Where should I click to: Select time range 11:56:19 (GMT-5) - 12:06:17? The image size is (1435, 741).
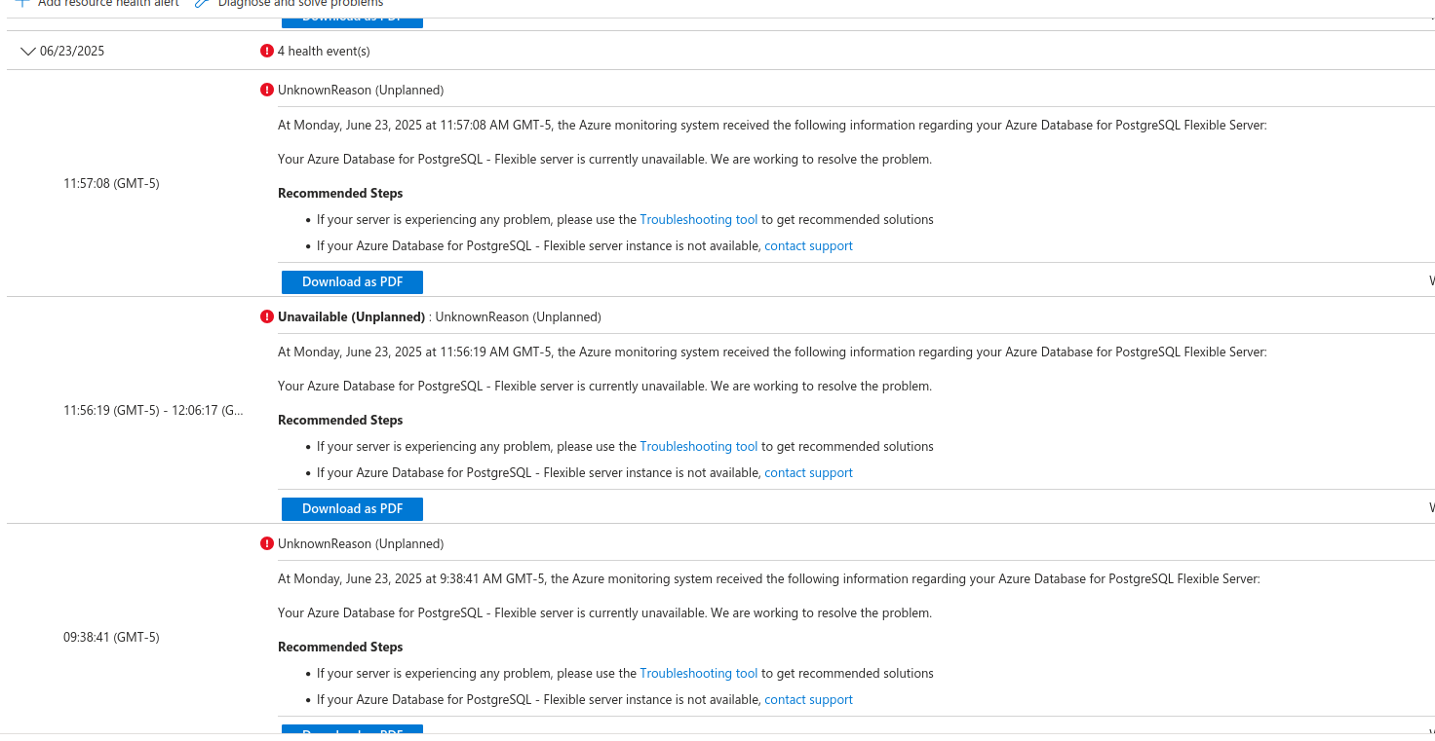pos(154,410)
